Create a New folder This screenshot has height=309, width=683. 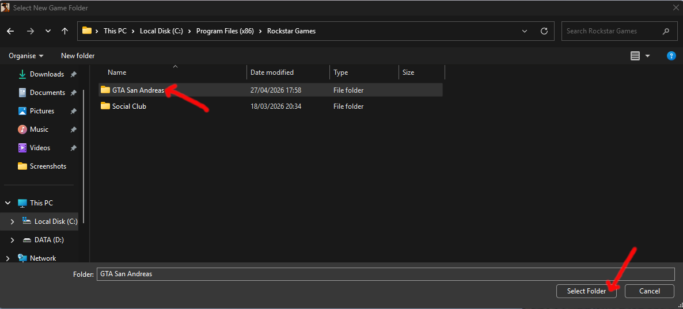[x=78, y=56]
